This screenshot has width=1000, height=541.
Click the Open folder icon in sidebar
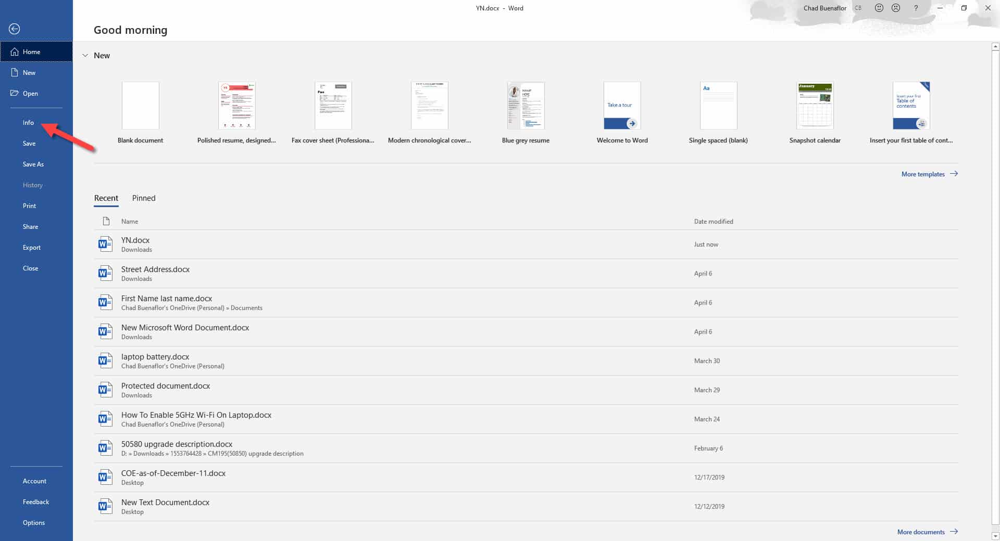point(15,94)
